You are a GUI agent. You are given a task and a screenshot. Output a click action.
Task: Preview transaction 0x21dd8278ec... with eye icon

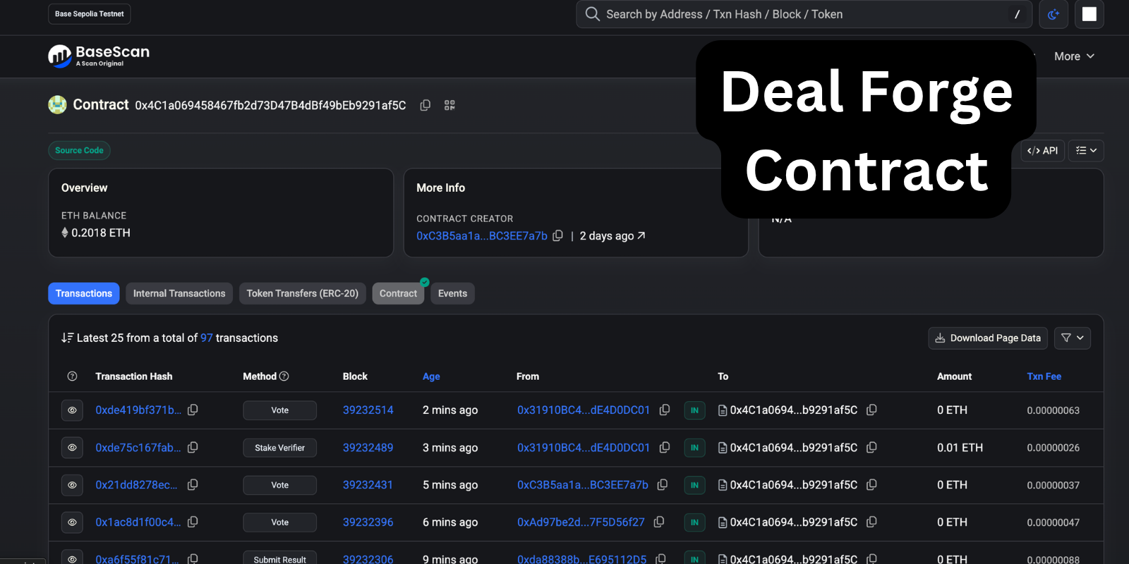[x=72, y=485]
